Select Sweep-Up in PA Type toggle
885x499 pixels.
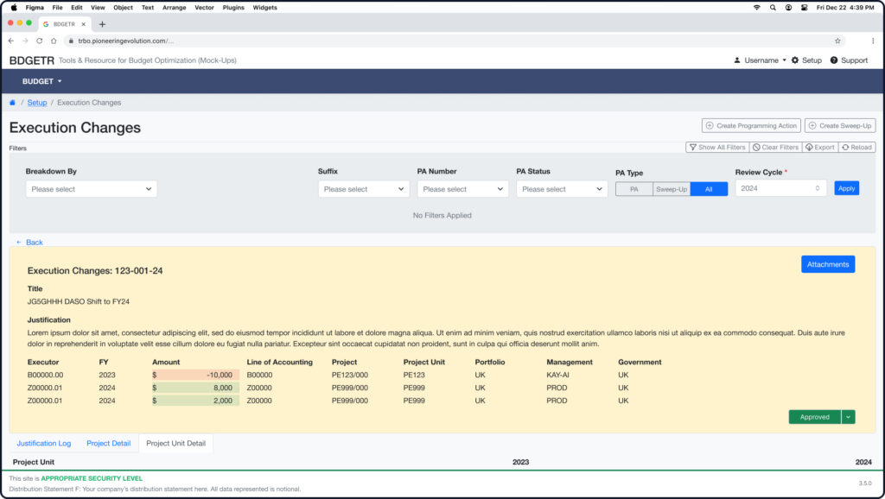click(671, 189)
